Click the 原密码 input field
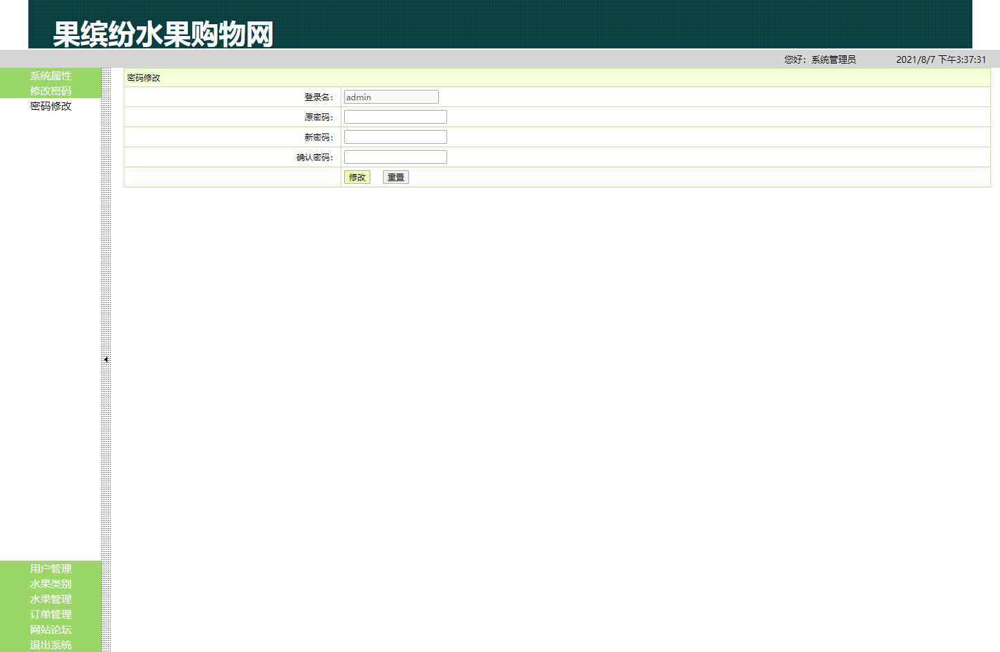 pyautogui.click(x=395, y=116)
